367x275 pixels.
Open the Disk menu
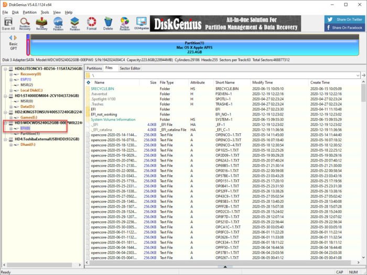(15, 13)
